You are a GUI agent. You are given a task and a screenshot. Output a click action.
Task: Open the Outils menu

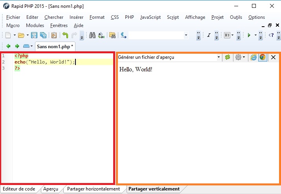pos(236,17)
